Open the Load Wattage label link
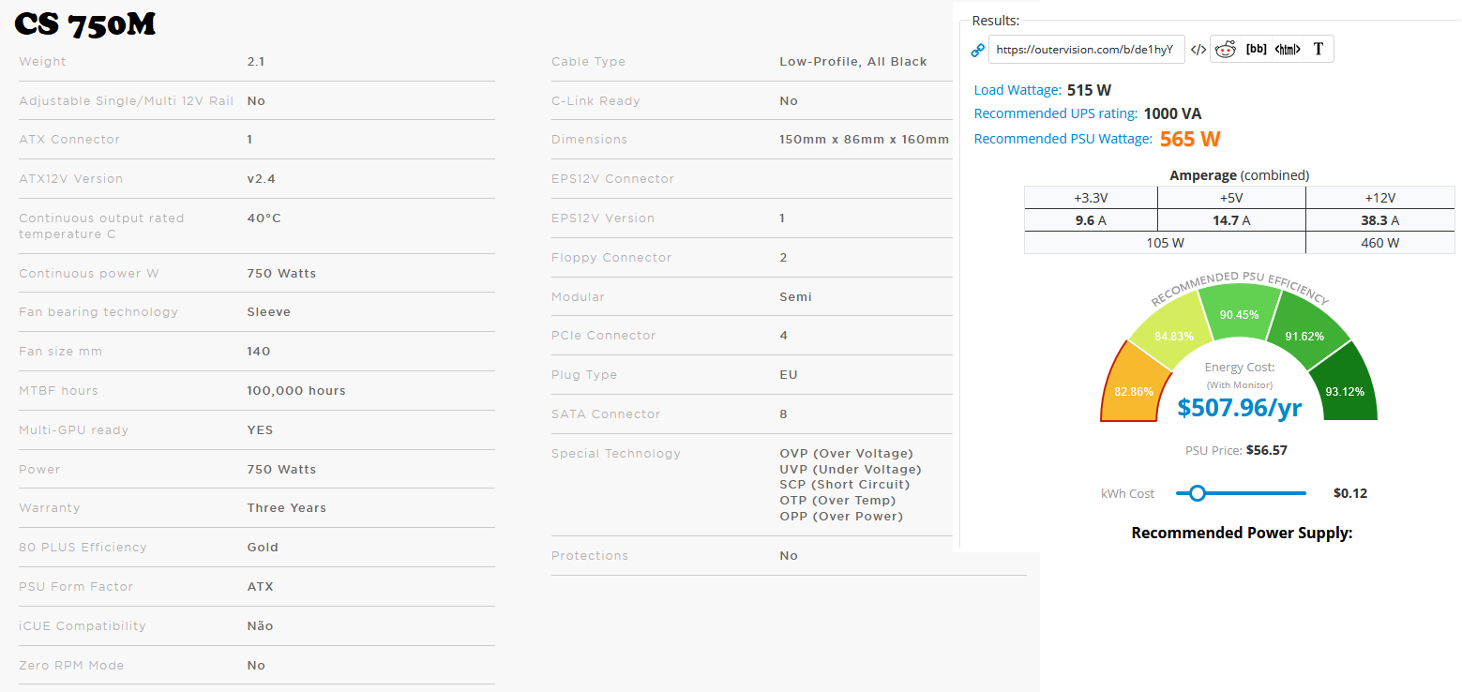Screen dimensions: 1462x692 pyautogui.click(x=1017, y=90)
